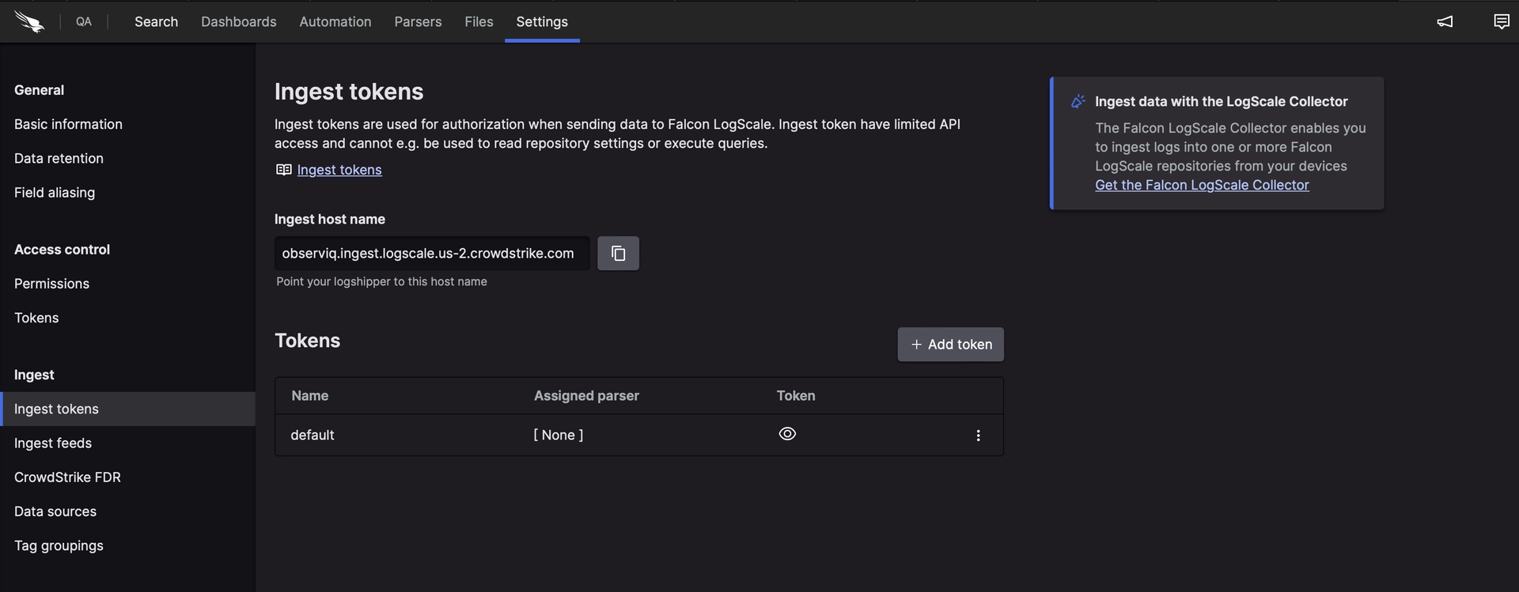The height and width of the screenshot is (592, 1519).
Task: Open Ingest feeds page
Action: (x=53, y=443)
